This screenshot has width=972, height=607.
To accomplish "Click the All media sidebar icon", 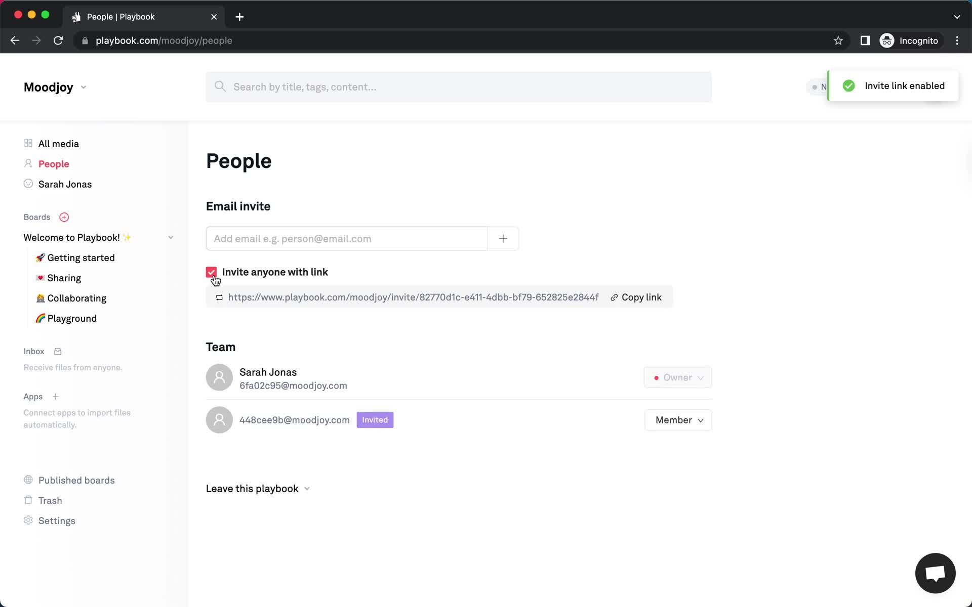I will [28, 143].
